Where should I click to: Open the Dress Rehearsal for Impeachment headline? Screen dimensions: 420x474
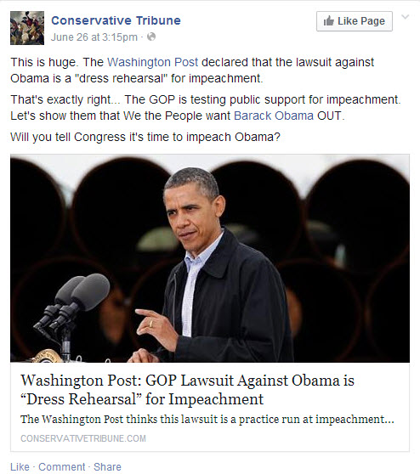point(187,390)
